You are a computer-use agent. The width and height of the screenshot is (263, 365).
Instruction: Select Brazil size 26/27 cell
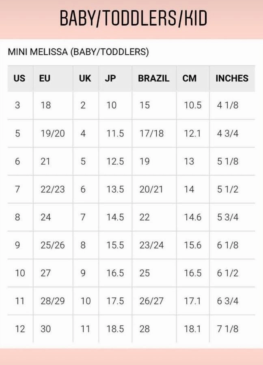tap(151, 301)
